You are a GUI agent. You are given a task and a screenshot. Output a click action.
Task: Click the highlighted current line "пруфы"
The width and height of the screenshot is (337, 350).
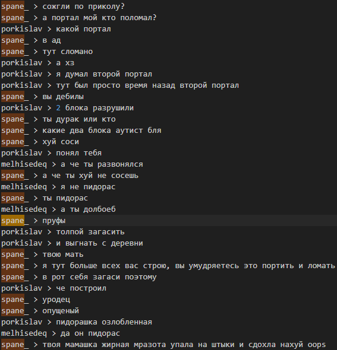168,221
